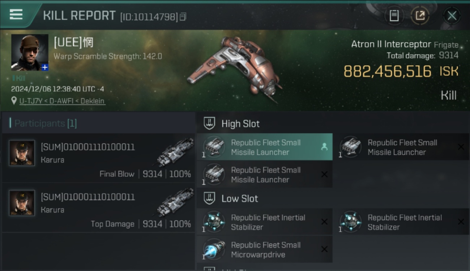Copy the kill report ID icon
Screen dimensions: 470x271
183,17
